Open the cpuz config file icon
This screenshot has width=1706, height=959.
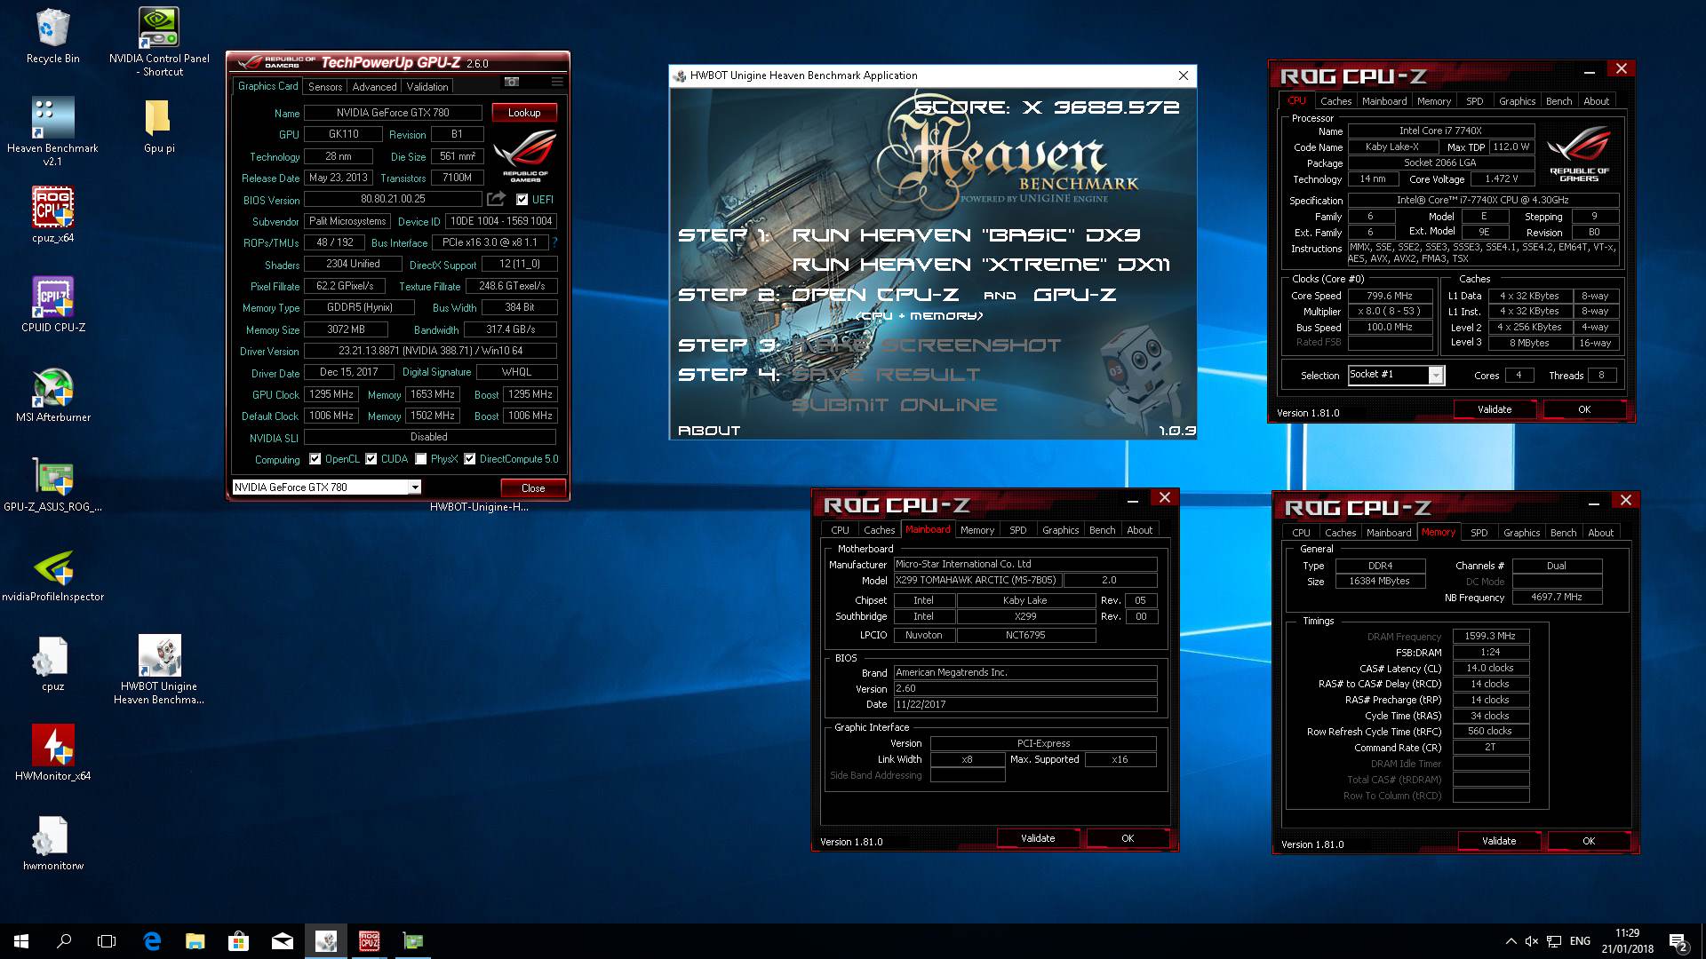[53, 664]
